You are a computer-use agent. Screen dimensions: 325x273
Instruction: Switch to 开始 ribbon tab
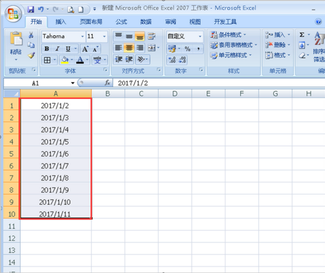point(36,22)
